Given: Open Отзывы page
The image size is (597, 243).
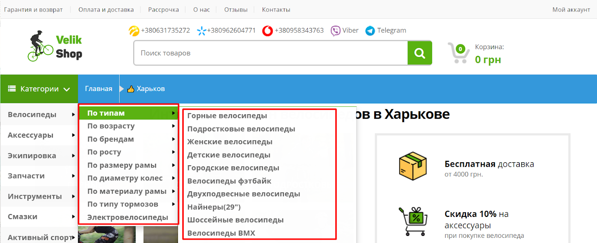Looking at the screenshot, I should click(236, 10).
